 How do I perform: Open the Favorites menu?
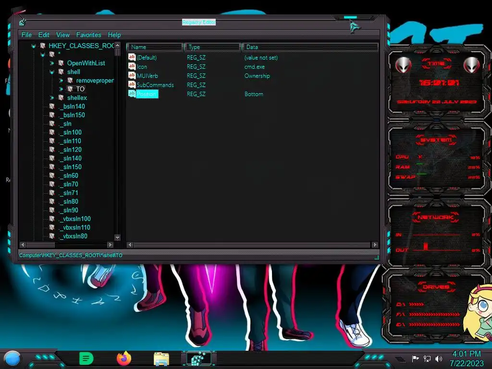tap(88, 35)
